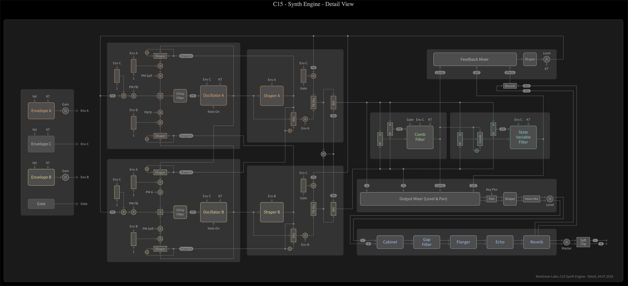This screenshot has width=628, height=286.
Task: Click the B pill above Output Mixer
Action: pos(403,186)
